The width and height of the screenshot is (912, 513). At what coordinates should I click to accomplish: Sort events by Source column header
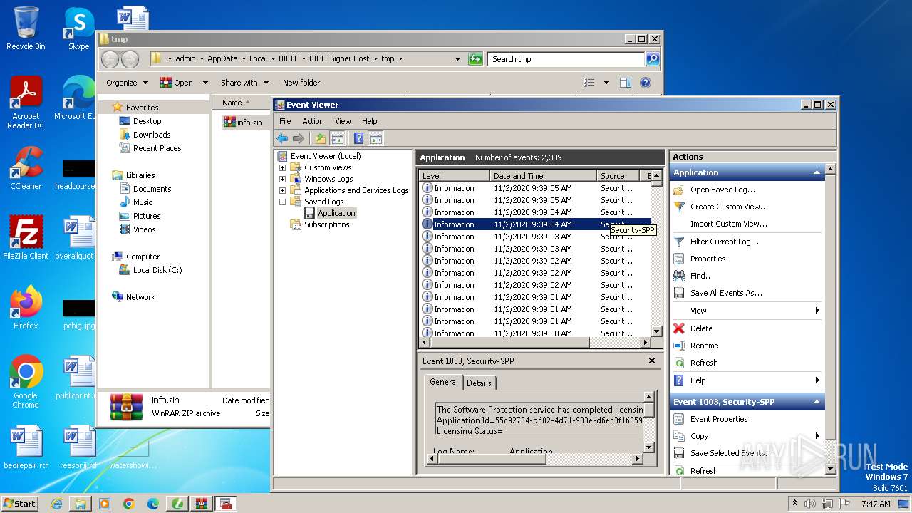click(618, 175)
